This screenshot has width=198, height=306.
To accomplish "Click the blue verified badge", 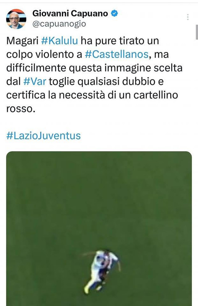I will (115, 13).
